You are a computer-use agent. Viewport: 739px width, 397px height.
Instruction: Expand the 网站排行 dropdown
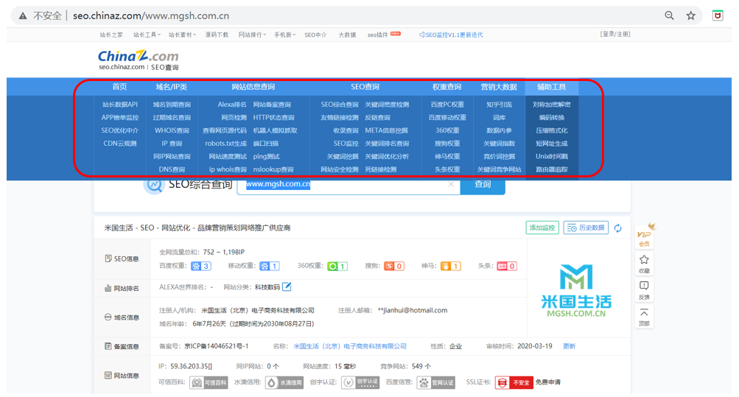tap(252, 35)
